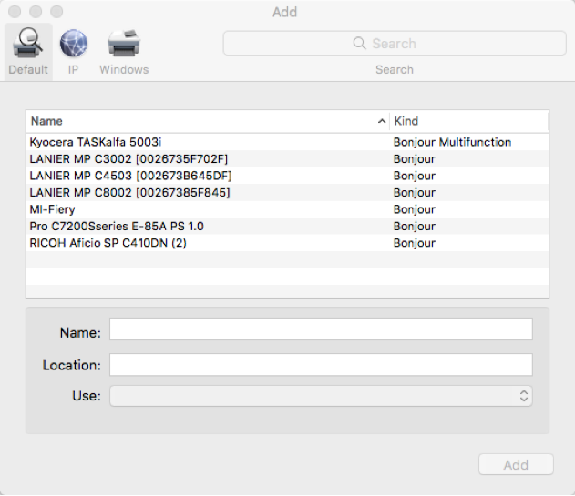Select Kyocera TASKalfa 5003i printer
Viewport: 575px width, 496px height.
pyautogui.click(x=288, y=142)
